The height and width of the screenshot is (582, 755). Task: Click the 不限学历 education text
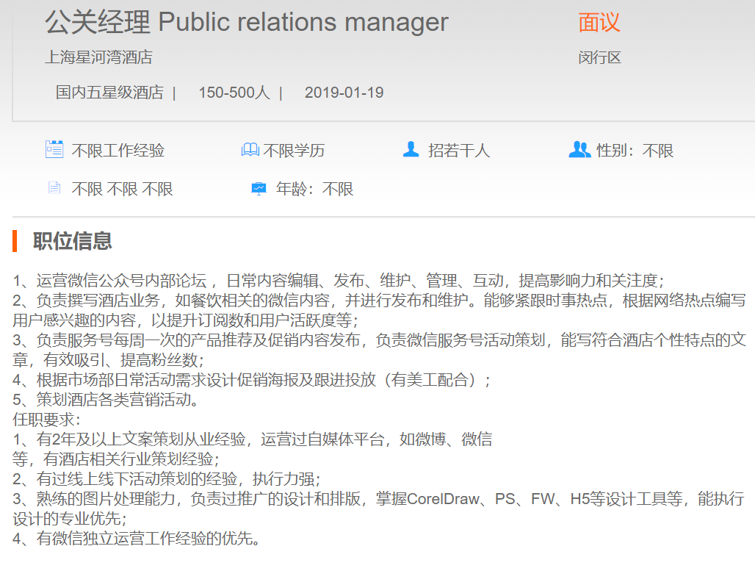point(294,151)
